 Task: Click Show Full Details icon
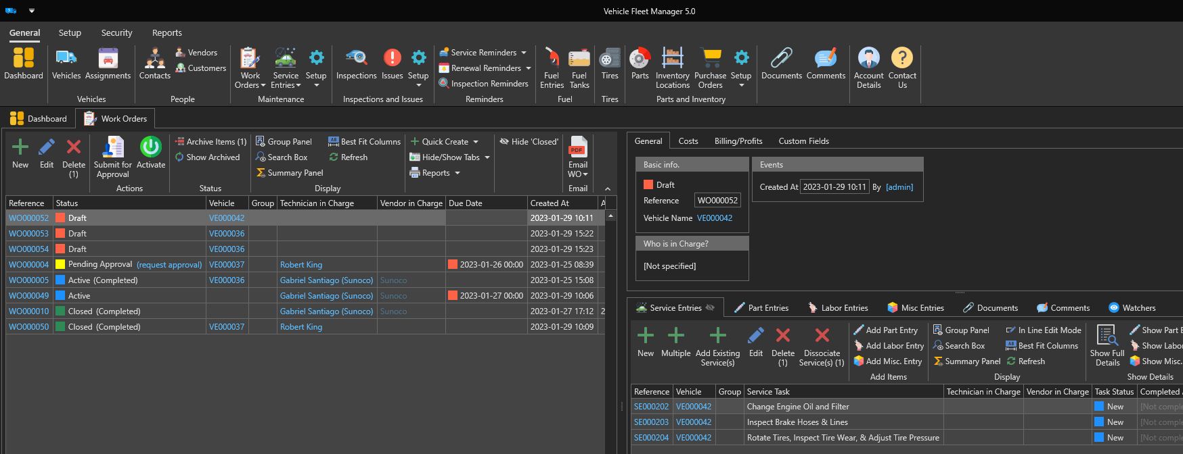coord(1107,336)
